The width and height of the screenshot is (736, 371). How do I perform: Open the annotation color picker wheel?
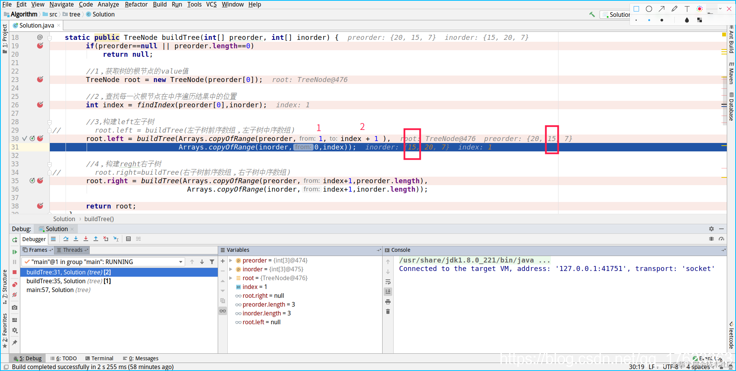click(700, 9)
